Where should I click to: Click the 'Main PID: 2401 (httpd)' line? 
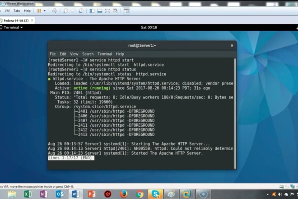tap(76, 93)
